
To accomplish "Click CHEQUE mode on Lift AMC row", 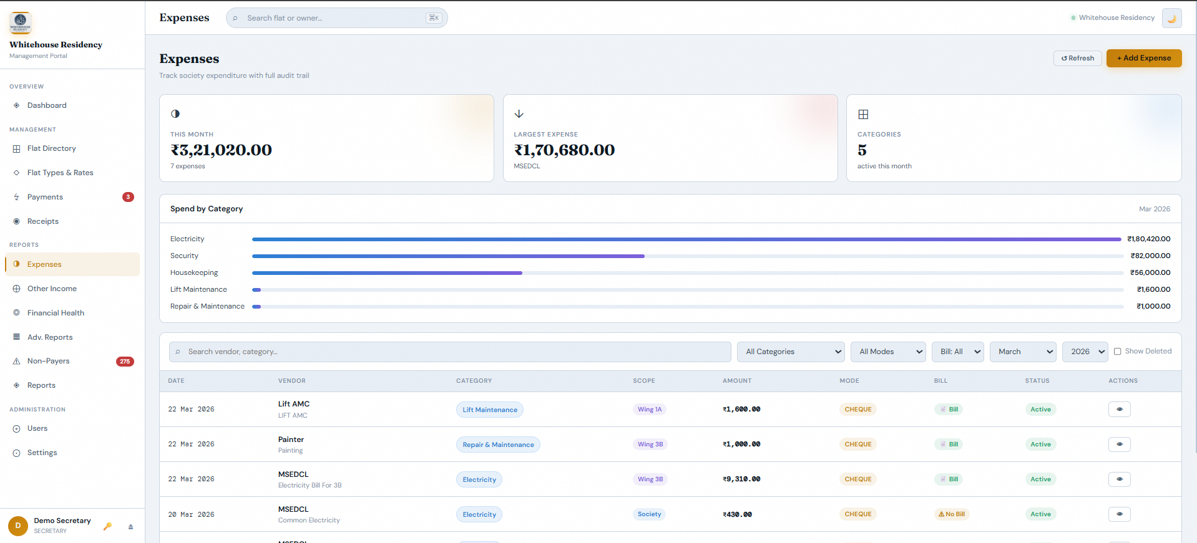I will [x=858, y=410].
